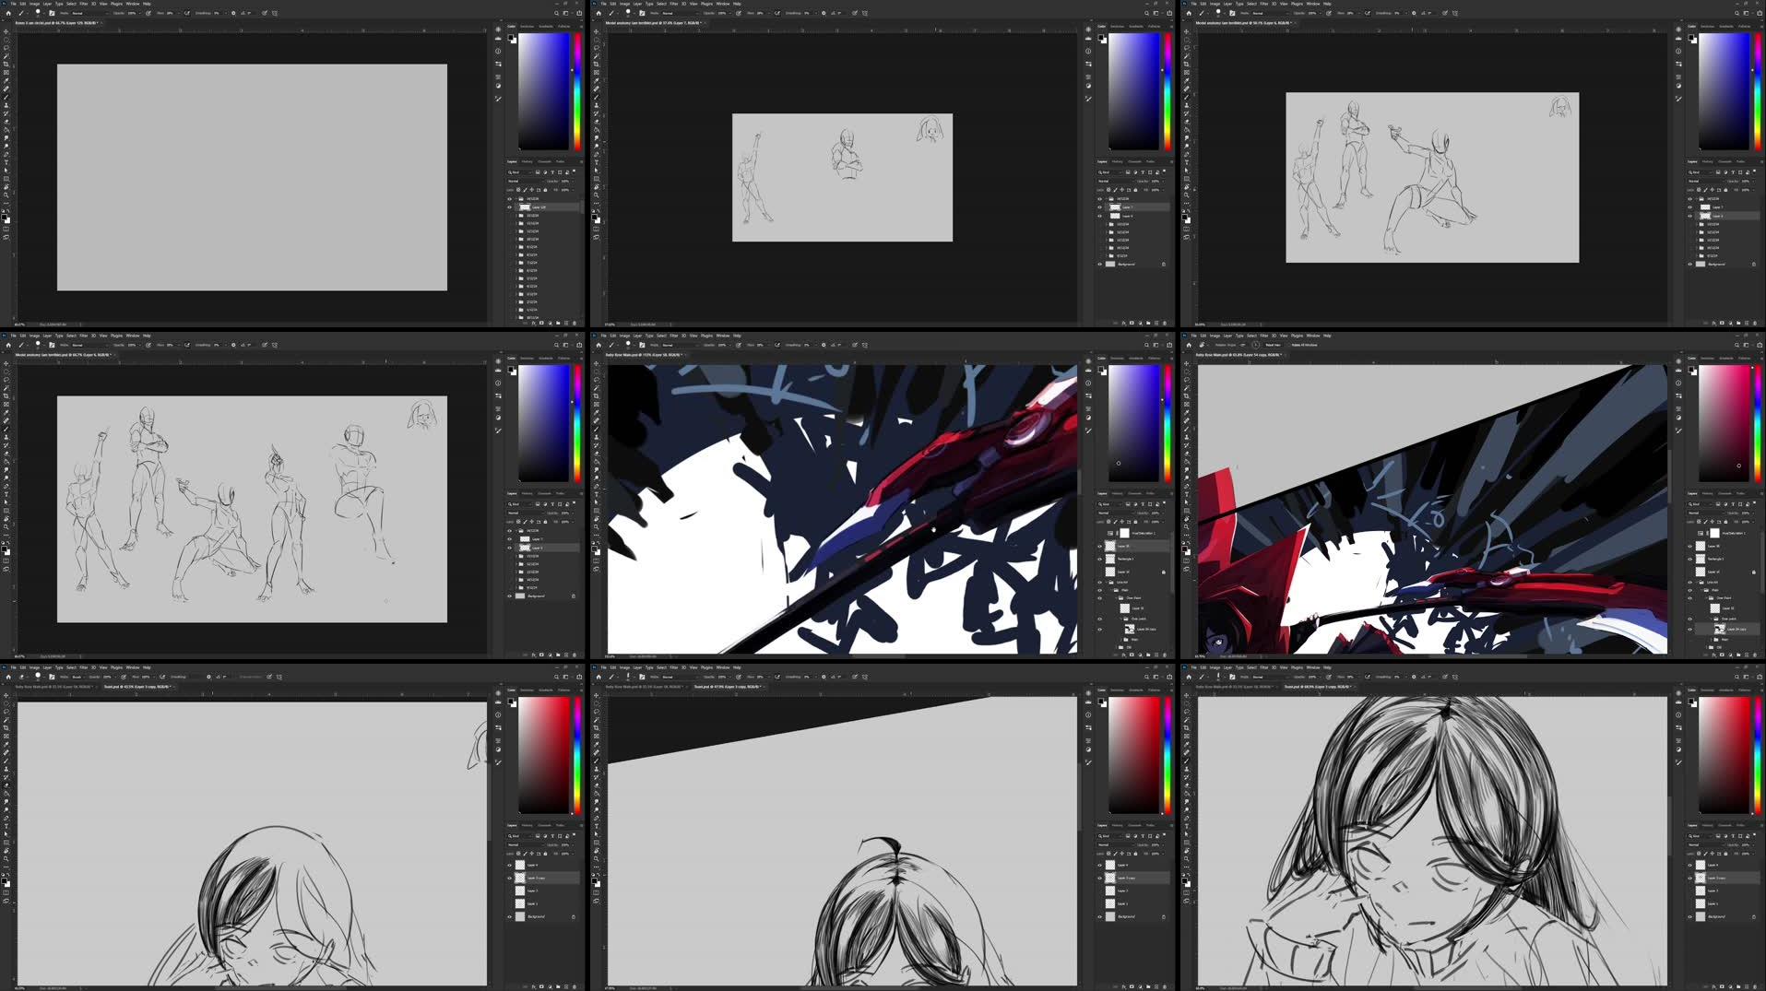Open smoothing options gear in top-left window
The width and height of the screenshot is (1766, 991).
pyautogui.click(x=233, y=13)
